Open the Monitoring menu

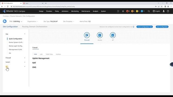(x=75, y=11)
